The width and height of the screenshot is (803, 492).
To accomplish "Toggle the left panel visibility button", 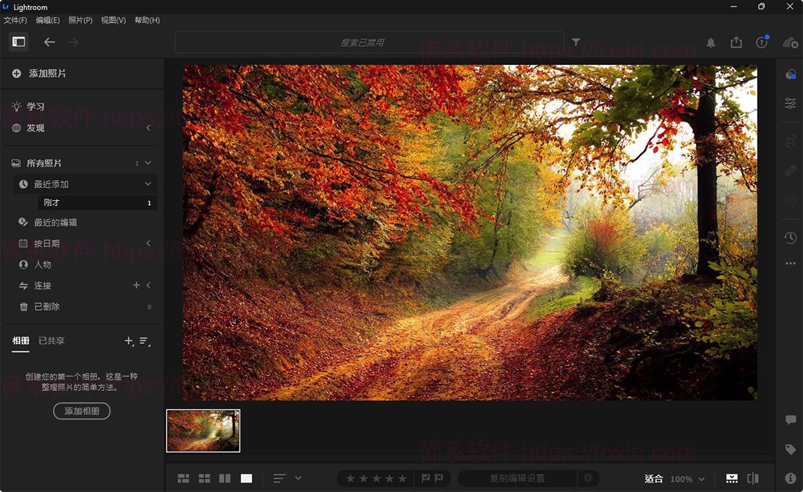I will click(19, 42).
